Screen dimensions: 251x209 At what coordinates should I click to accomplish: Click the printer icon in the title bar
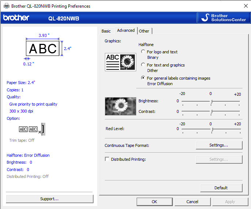(x=7, y=6)
